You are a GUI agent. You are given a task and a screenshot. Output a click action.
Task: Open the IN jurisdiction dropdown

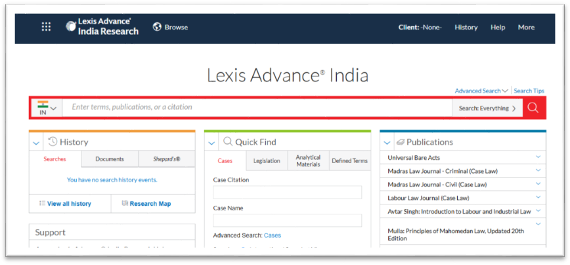[x=47, y=108]
